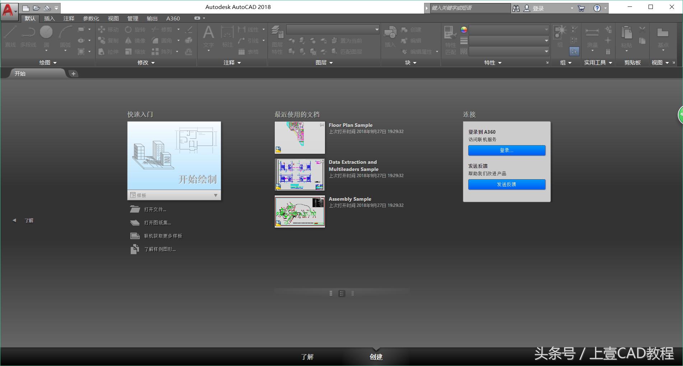Click the 打开文件 link
The image size is (683, 366).
tap(154, 209)
